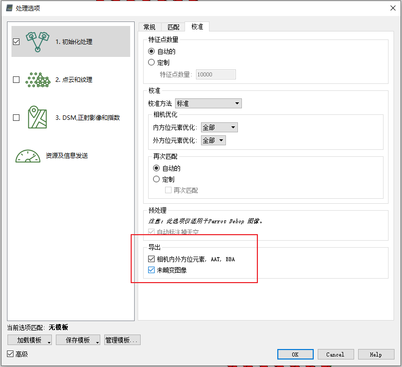Screen dimensions: 402x367
Task: Click the 管理模板 button
Action: (122, 340)
